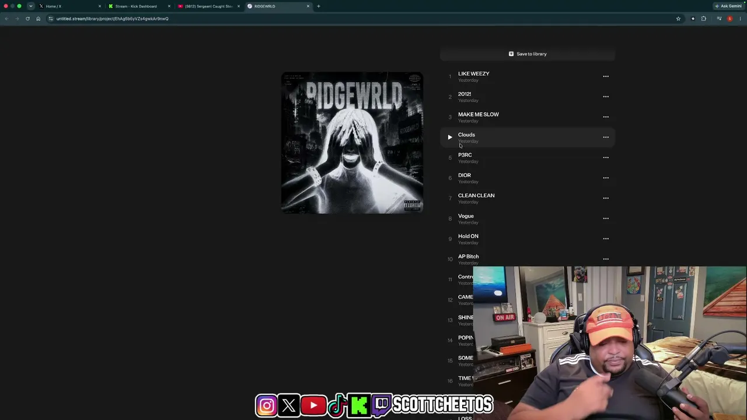This screenshot has width=747, height=420.
Task: Reload the current page
Action: coord(27,19)
